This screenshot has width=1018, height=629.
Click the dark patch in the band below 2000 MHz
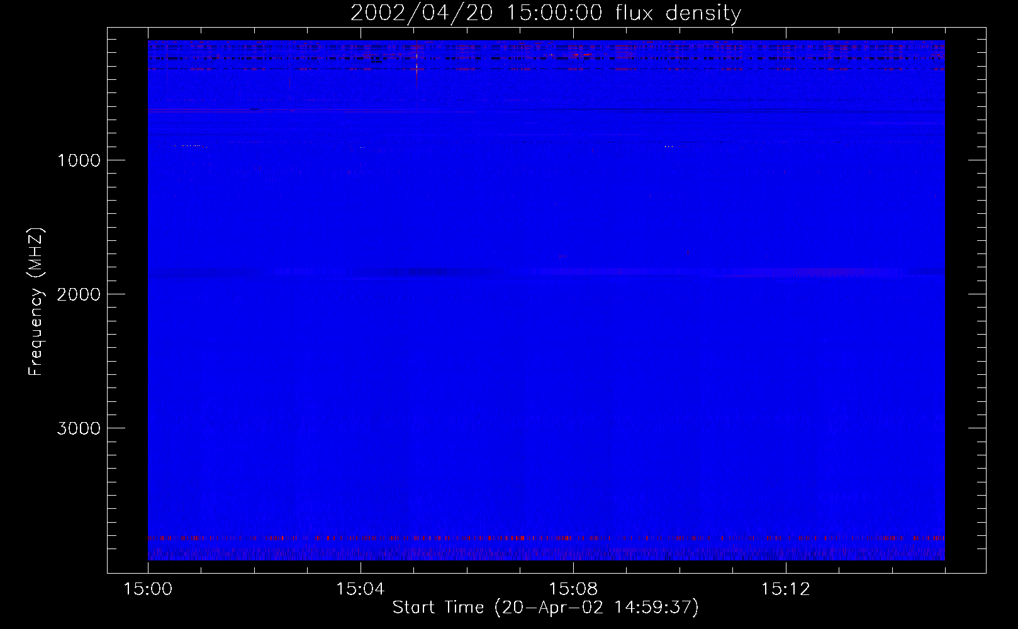click(428, 272)
